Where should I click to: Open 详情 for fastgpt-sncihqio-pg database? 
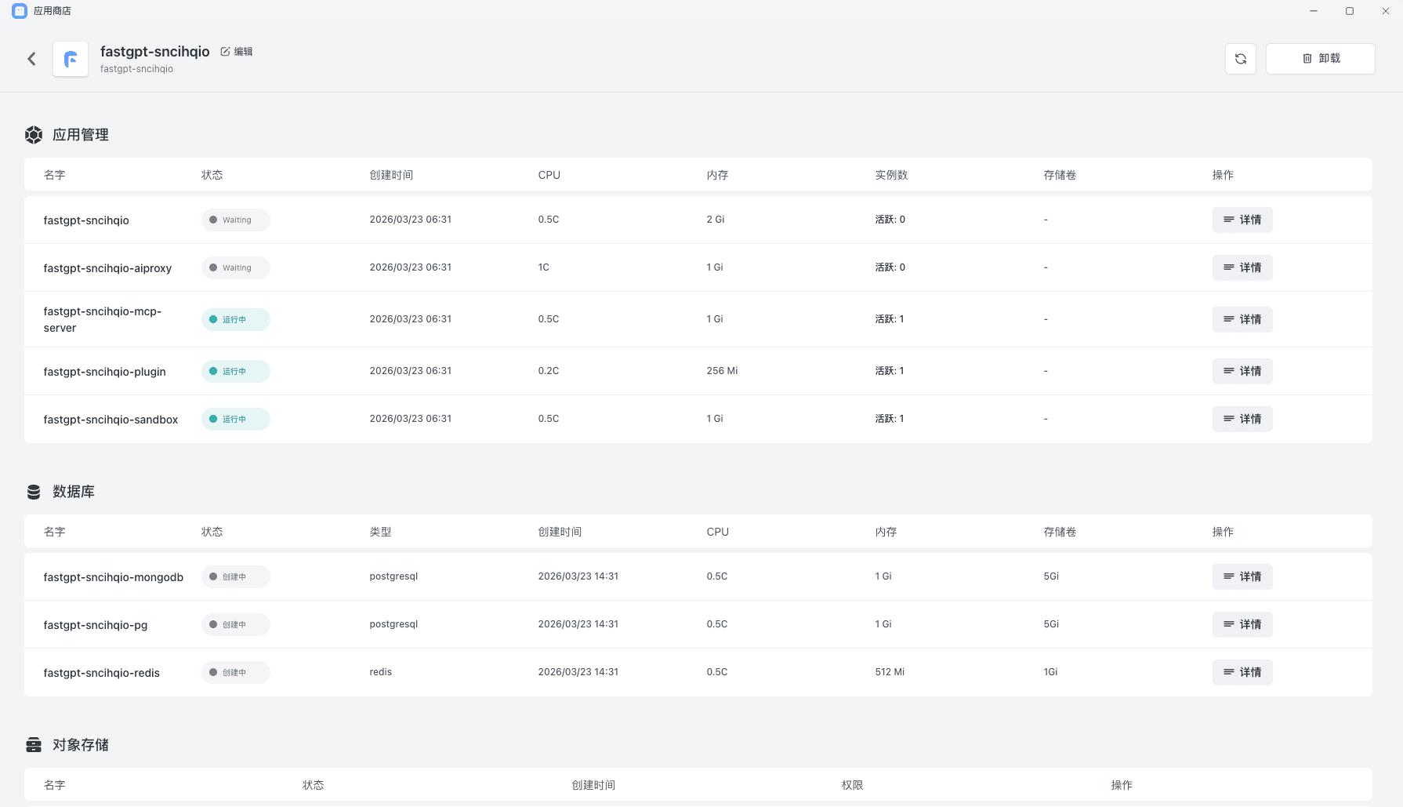coord(1242,624)
